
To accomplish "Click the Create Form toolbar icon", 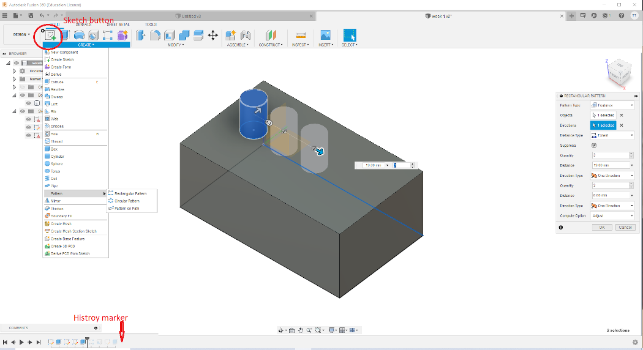I will (122, 35).
